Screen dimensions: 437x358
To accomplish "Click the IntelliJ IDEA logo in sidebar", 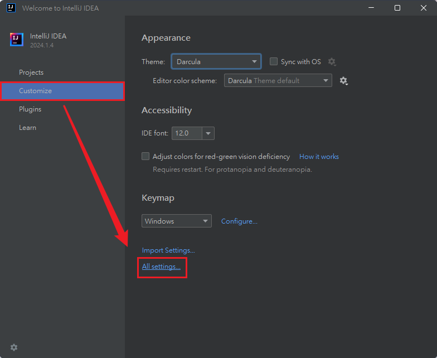I will tap(17, 40).
